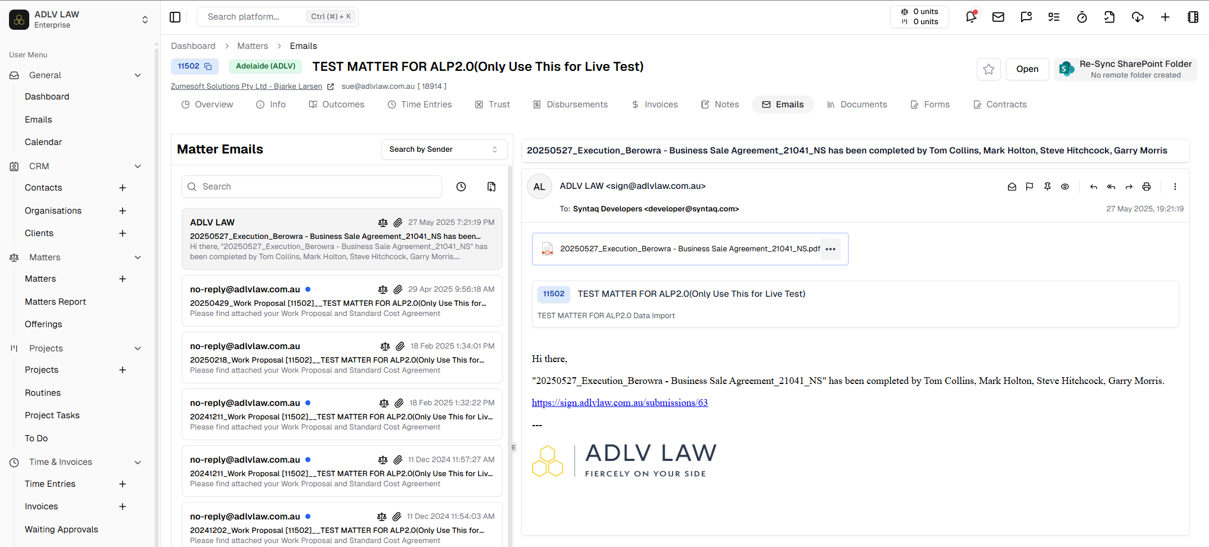Toggle the eye visibility icon on email

click(1065, 187)
